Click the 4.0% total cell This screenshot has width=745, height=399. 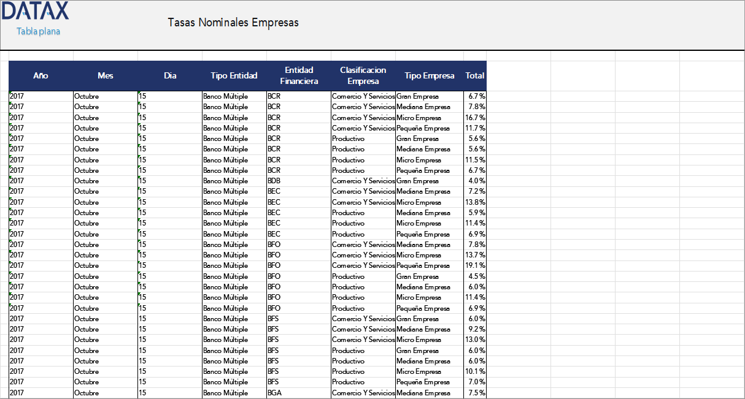pyautogui.click(x=475, y=181)
